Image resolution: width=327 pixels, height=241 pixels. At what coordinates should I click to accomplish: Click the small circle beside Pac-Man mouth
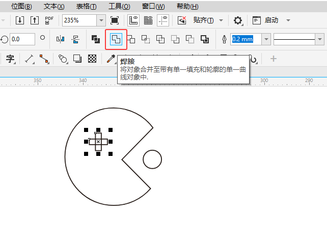pyautogui.click(x=152, y=159)
